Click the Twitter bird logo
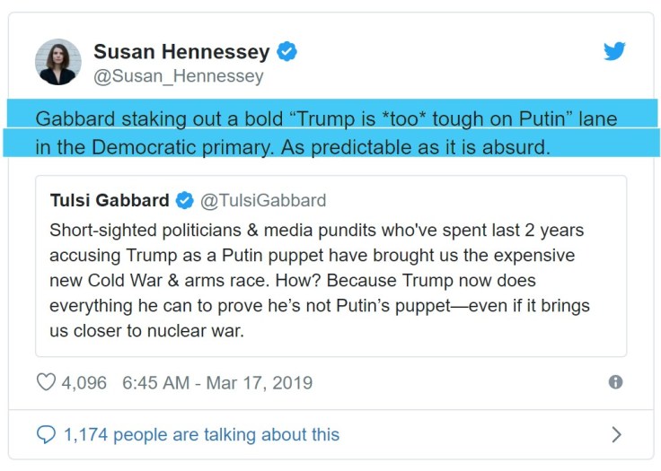Image resolution: width=661 pixels, height=471 pixels. [614, 51]
